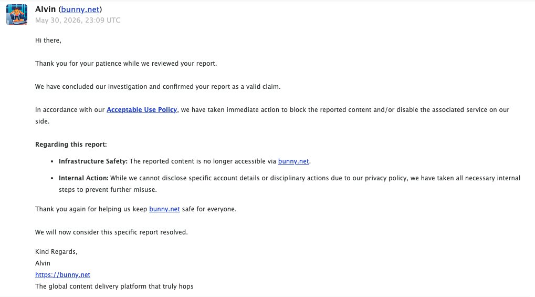Click the 'Infrastructure Safety:' bold label
Viewport: 535px width, 297px height.
tap(93, 161)
